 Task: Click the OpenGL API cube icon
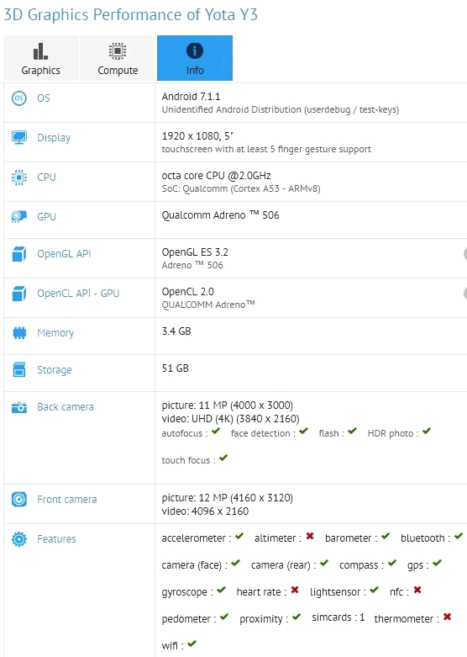[18, 254]
